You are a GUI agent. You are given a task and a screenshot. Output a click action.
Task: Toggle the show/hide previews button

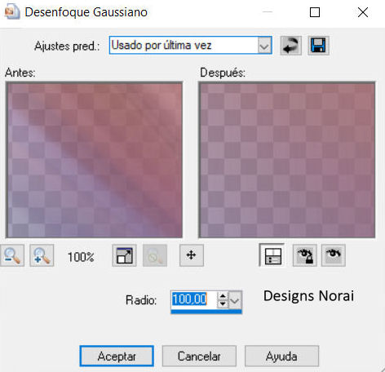(x=272, y=255)
